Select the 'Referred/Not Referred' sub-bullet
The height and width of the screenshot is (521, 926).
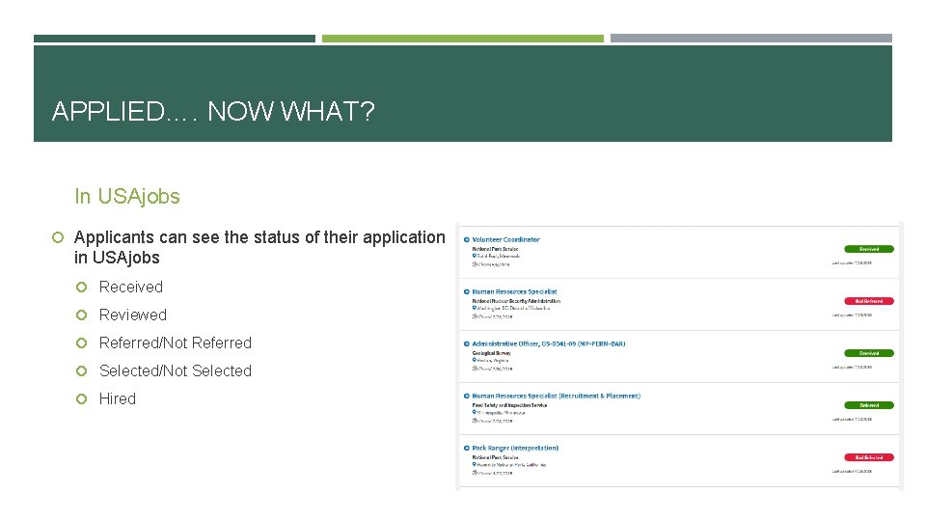tap(176, 343)
